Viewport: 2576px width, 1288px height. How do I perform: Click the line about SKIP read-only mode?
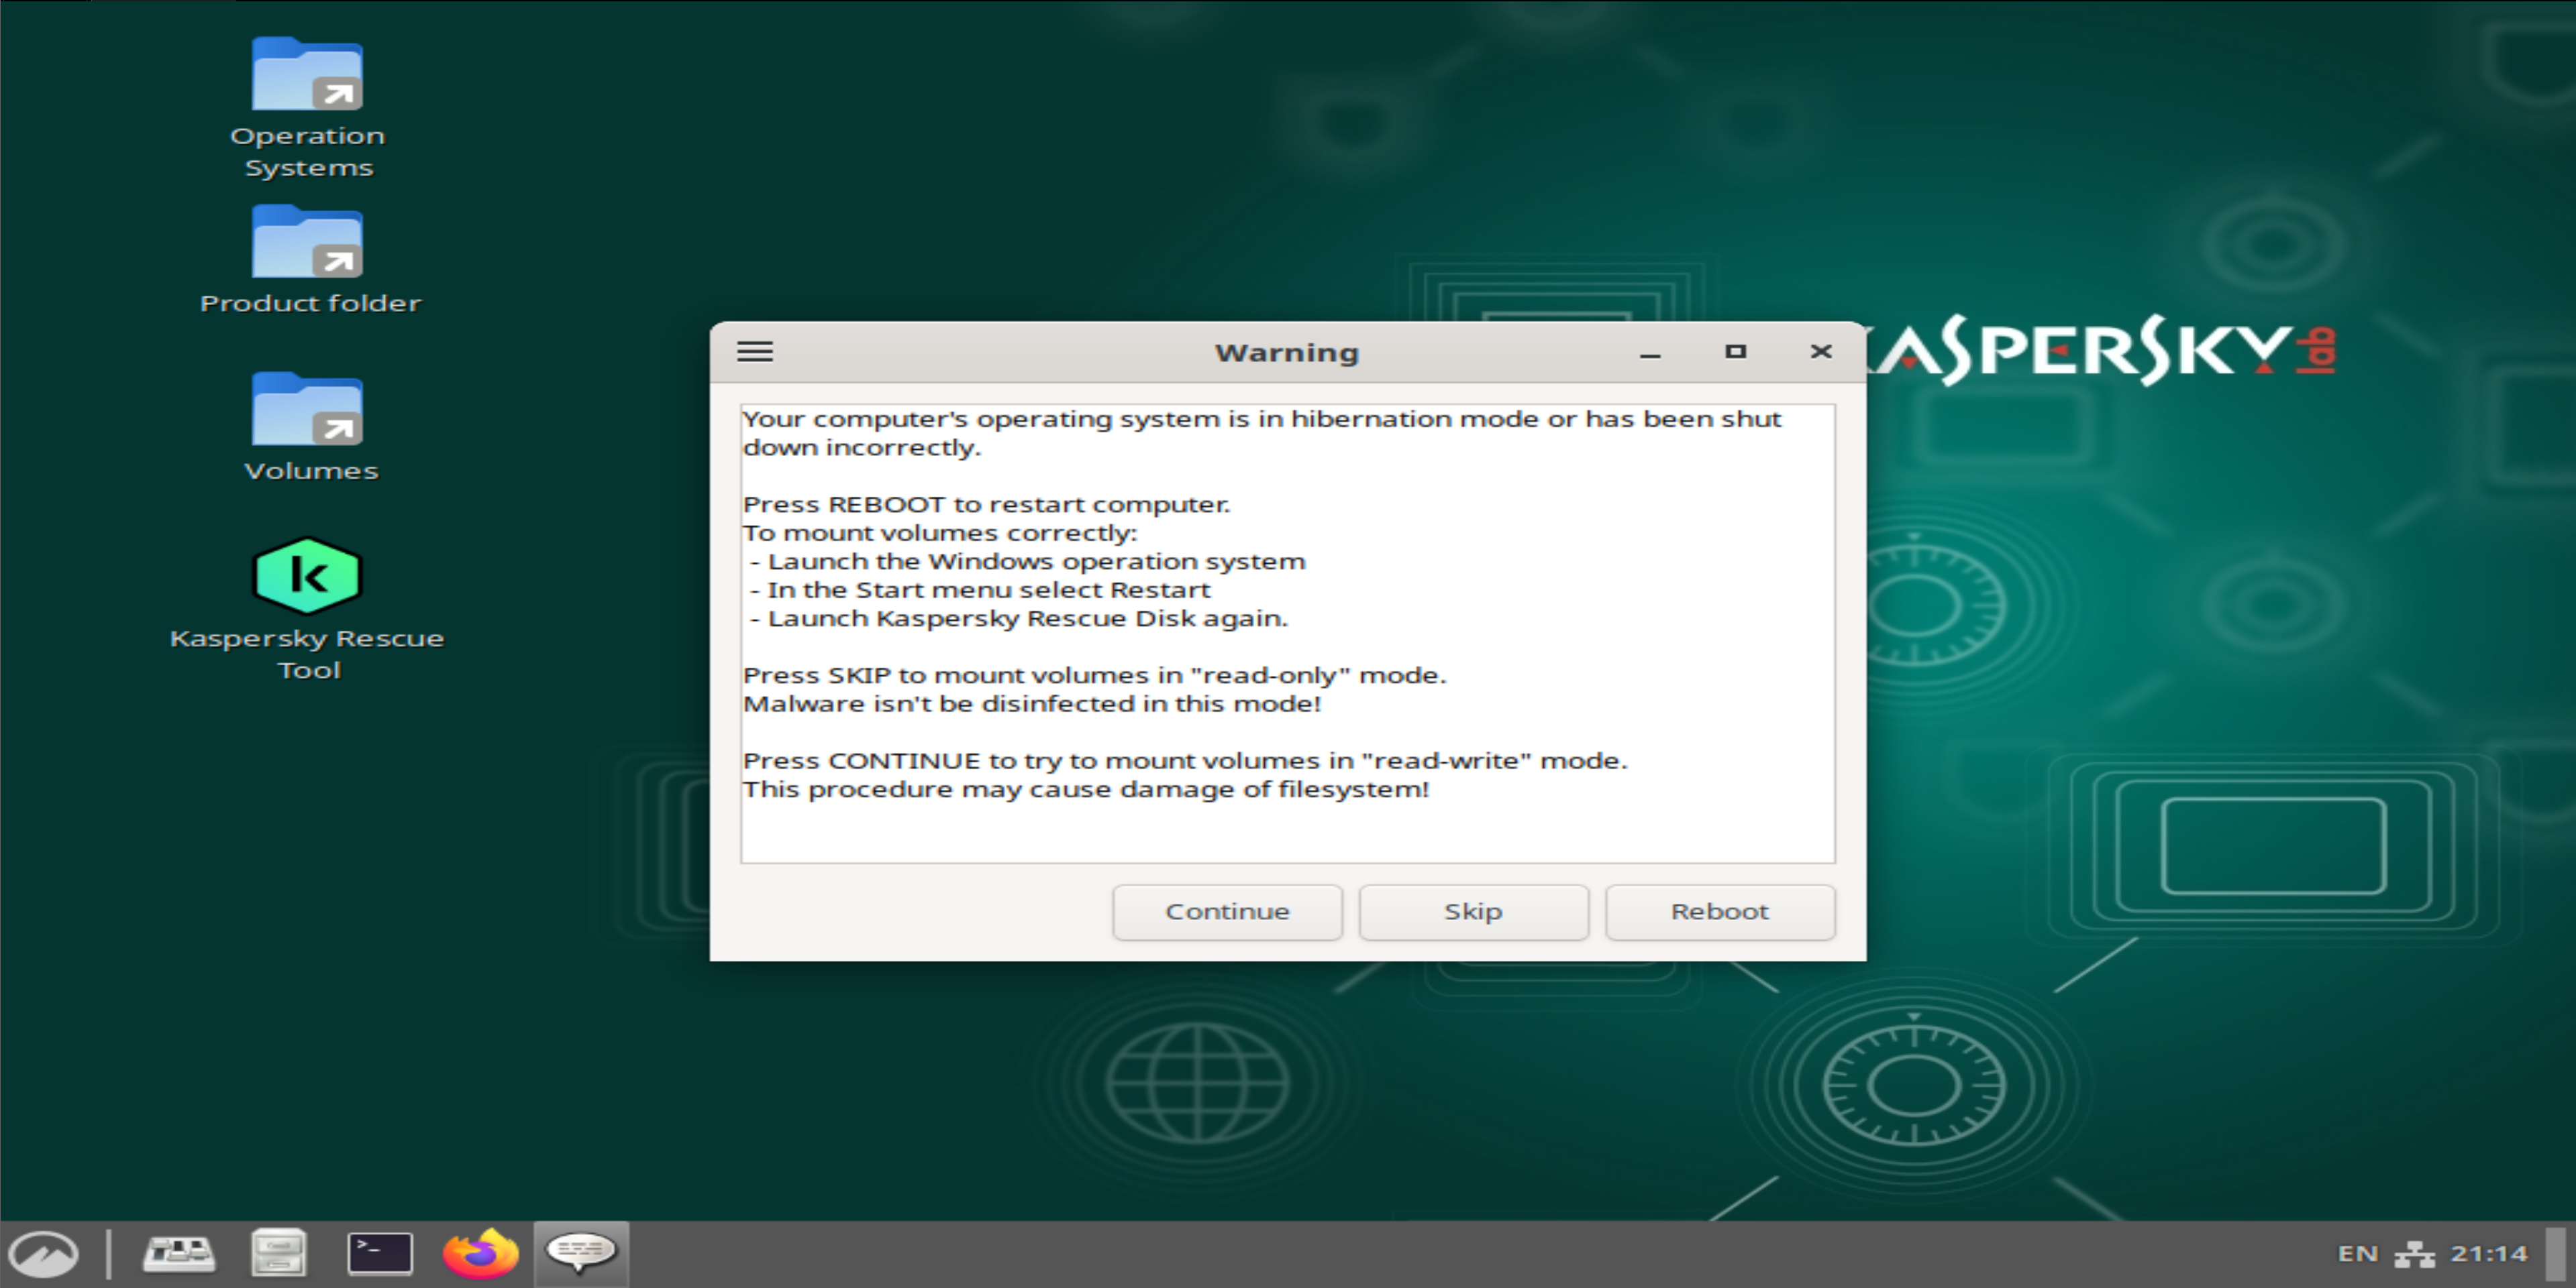coord(1094,675)
